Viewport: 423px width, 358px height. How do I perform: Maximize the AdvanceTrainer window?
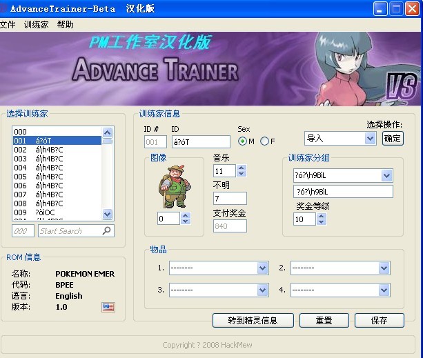pos(396,9)
